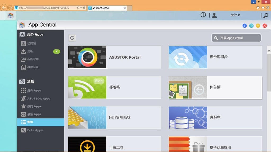The height and width of the screenshot is (152, 271).
Task: Close the AS3202T-6FE6 browser tab
Action: click(125, 8)
